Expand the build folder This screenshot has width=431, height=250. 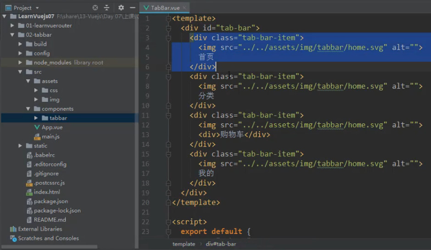pyautogui.click(x=20, y=44)
